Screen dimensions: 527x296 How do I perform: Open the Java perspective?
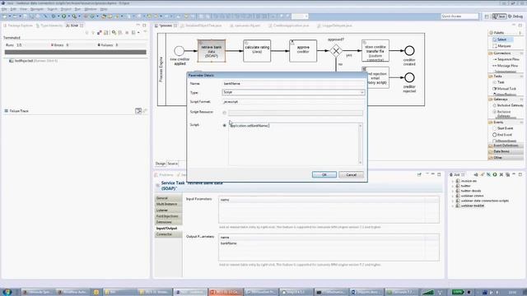[x=500, y=16]
